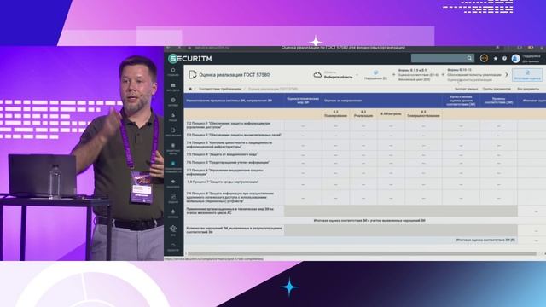Screen dimensions: 546x307
Task: Open the Формы В.1-5 и В.9 step
Action: tap(418, 74)
